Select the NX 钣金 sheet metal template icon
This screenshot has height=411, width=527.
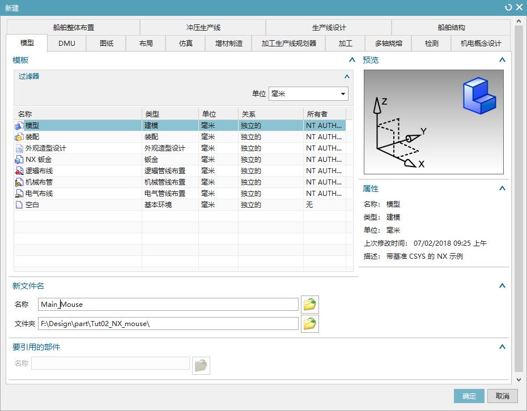(18, 159)
